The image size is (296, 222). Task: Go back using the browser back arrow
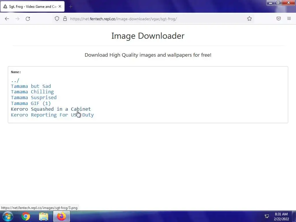pos(7,19)
